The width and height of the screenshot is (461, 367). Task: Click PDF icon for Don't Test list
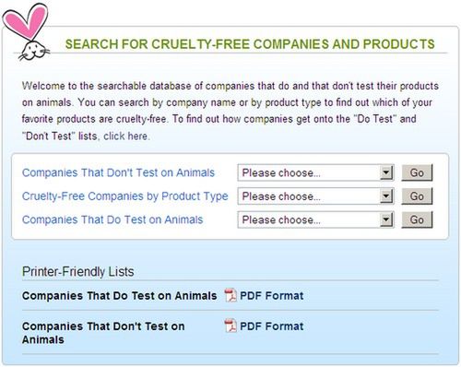pyautogui.click(x=230, y=326)
